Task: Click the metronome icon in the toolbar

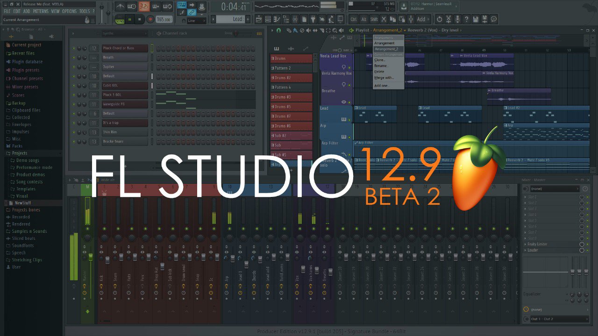Action: (120, 7)
